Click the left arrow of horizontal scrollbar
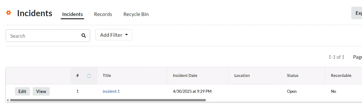Viewport: 362px width, 110px height. click(x=7, y=100)
